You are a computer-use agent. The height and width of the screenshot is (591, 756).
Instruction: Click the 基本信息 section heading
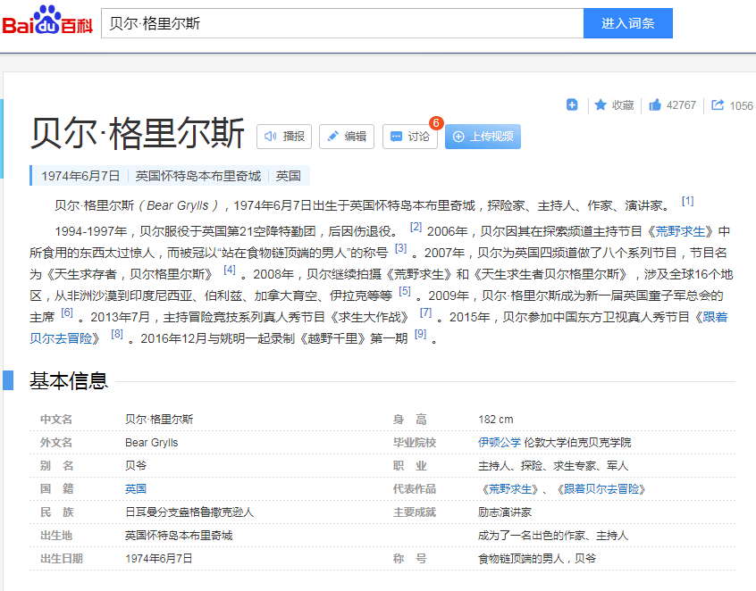[69, 380]
